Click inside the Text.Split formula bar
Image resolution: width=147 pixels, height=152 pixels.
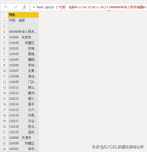89,7
